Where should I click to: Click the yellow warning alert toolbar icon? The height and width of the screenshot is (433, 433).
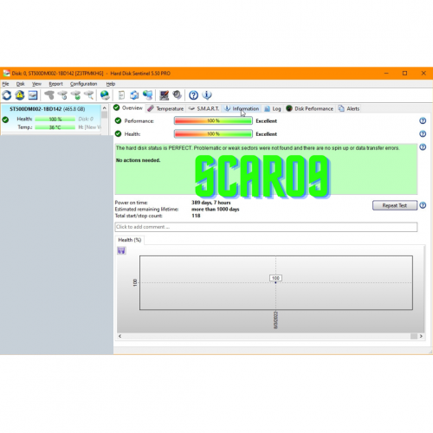20,95
